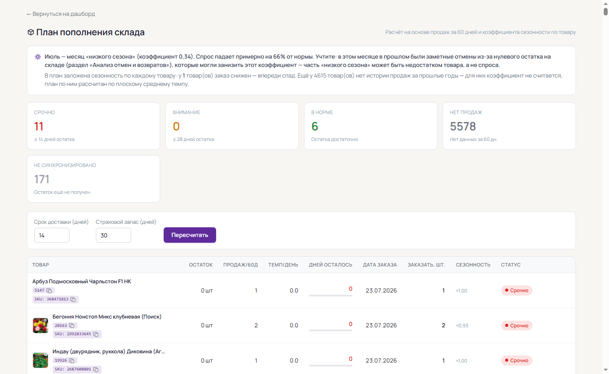This screenshot has width=609, height=374.
Task: Click the sun icon in seasonality notice
Action: click(38, 57)
